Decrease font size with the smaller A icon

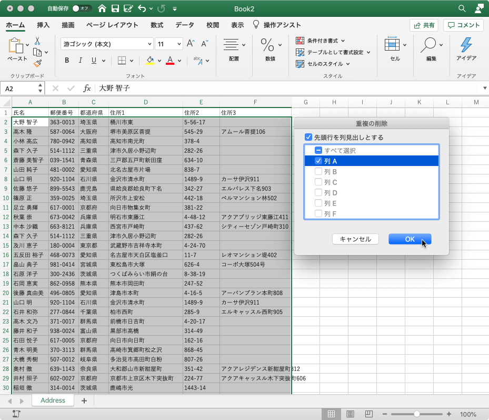[x=205, y=43]
